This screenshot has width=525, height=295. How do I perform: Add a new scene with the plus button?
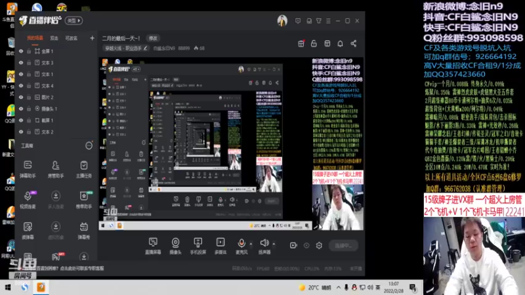point(92,38)
